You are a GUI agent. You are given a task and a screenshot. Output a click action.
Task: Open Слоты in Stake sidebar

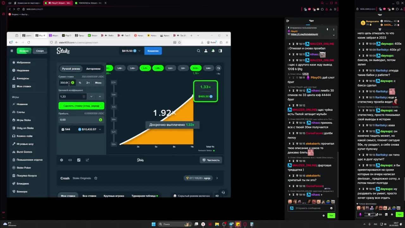coord(21,112)
